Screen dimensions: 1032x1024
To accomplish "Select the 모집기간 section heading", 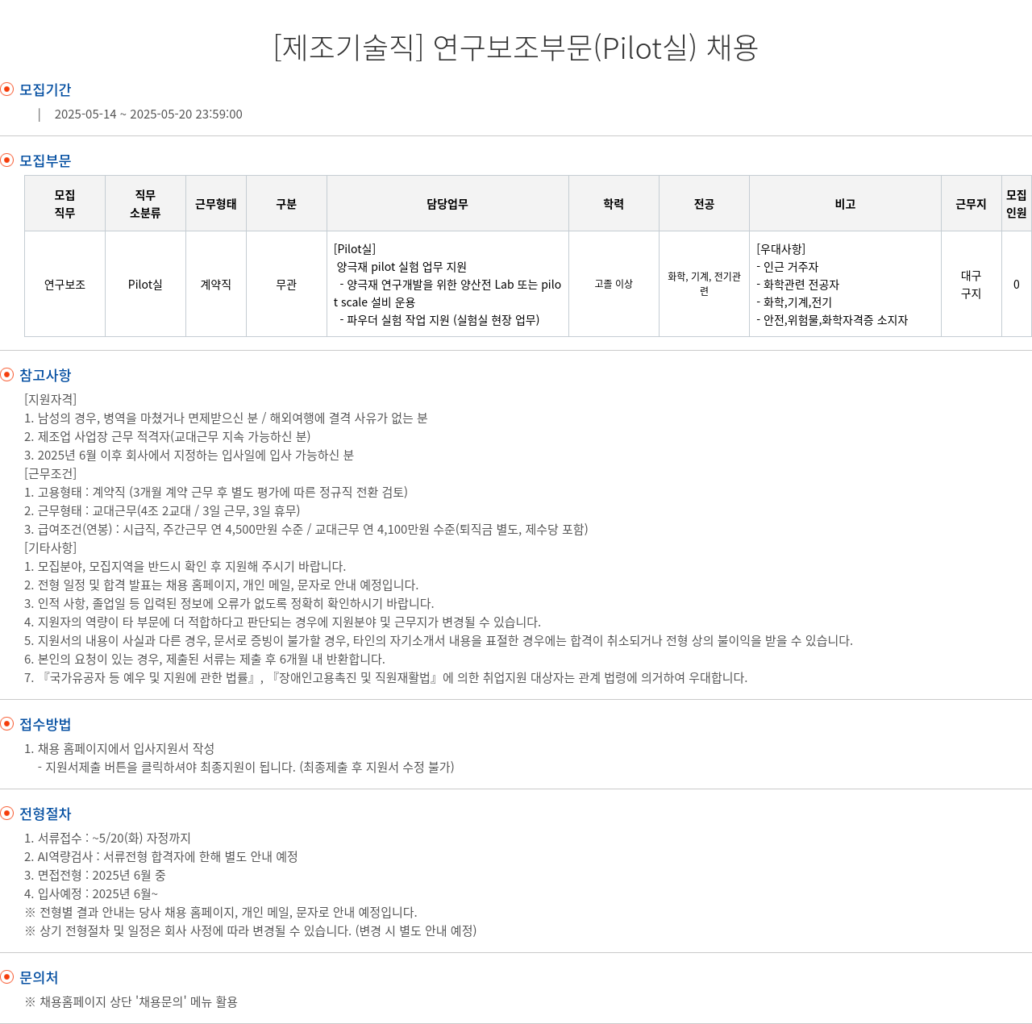I will tap(45, 89).
